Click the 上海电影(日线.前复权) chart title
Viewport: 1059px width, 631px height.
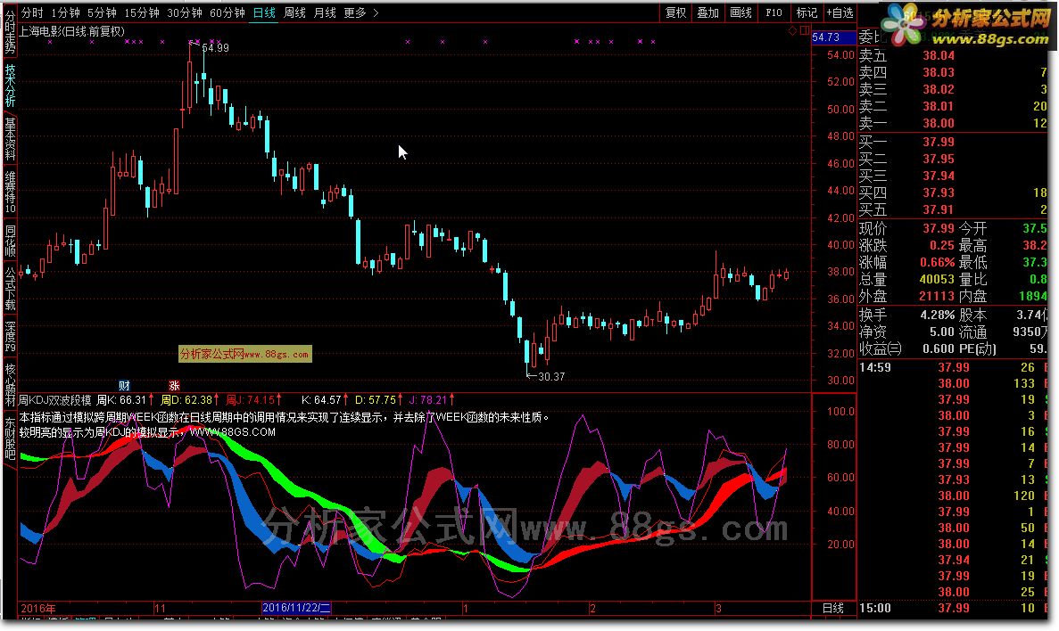(72, 31)
